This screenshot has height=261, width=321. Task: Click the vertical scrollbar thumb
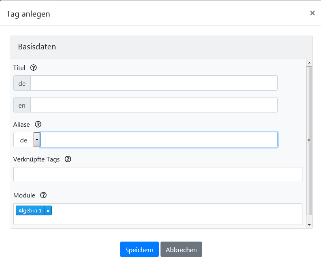(x=309, y=140)
